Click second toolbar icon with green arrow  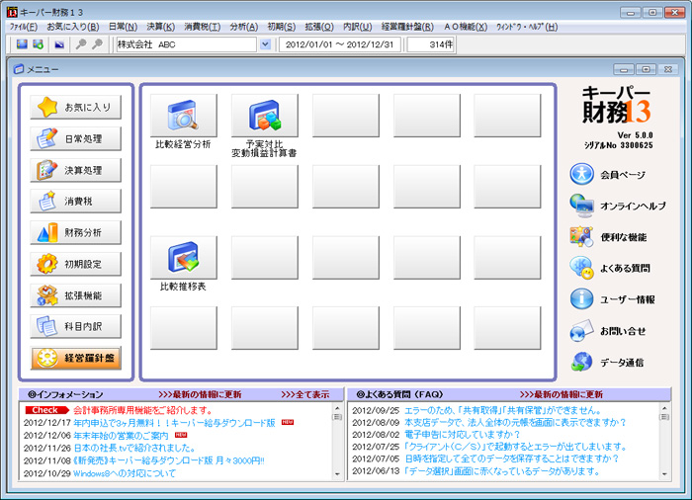point(39,44)
